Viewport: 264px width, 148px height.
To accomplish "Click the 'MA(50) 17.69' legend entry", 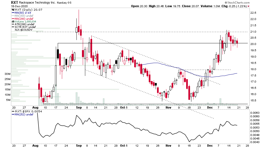I will click(23, 13).
